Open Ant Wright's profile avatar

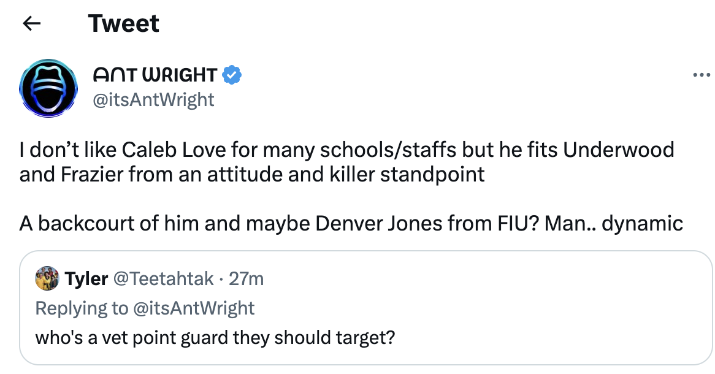pyautogui.click(x=48, y=88)
